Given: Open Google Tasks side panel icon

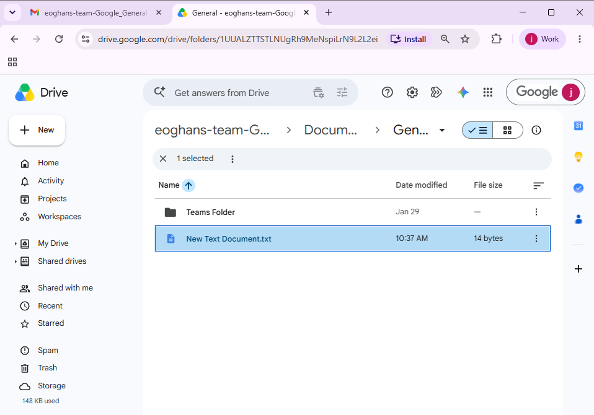Looking at the screenshot, I should [578, 188].
